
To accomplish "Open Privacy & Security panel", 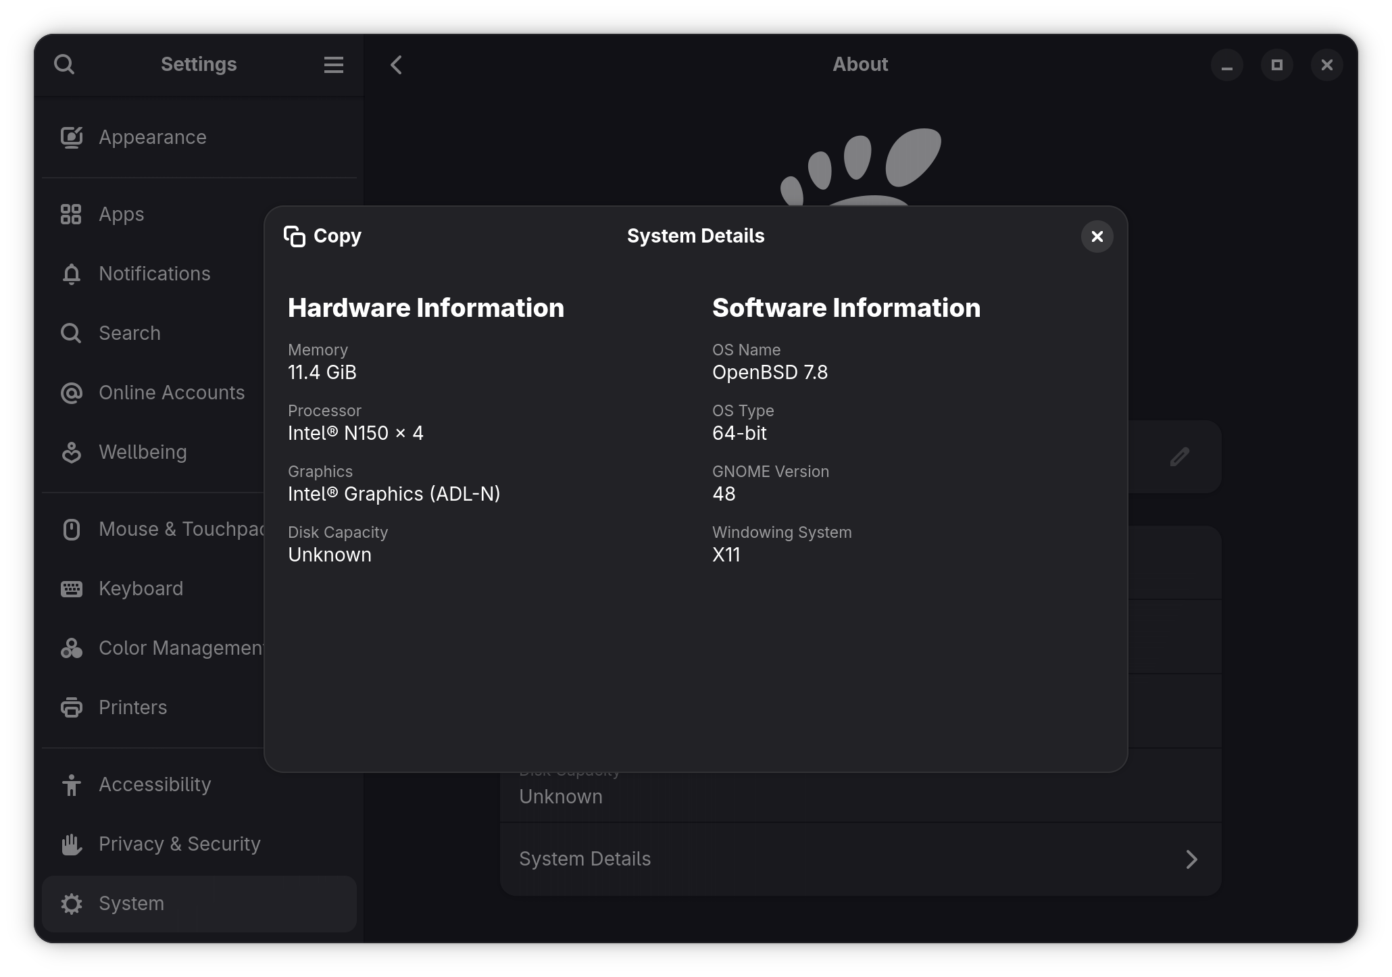I will [179, 844].
